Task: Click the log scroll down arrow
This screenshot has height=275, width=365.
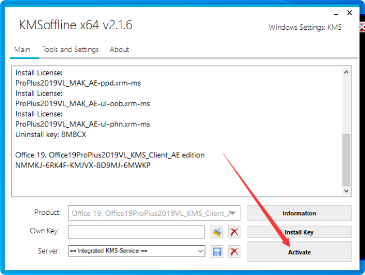Action: click(346, 191)
